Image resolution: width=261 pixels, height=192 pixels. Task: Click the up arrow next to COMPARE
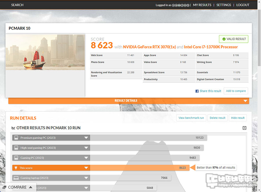click(30, 187)
